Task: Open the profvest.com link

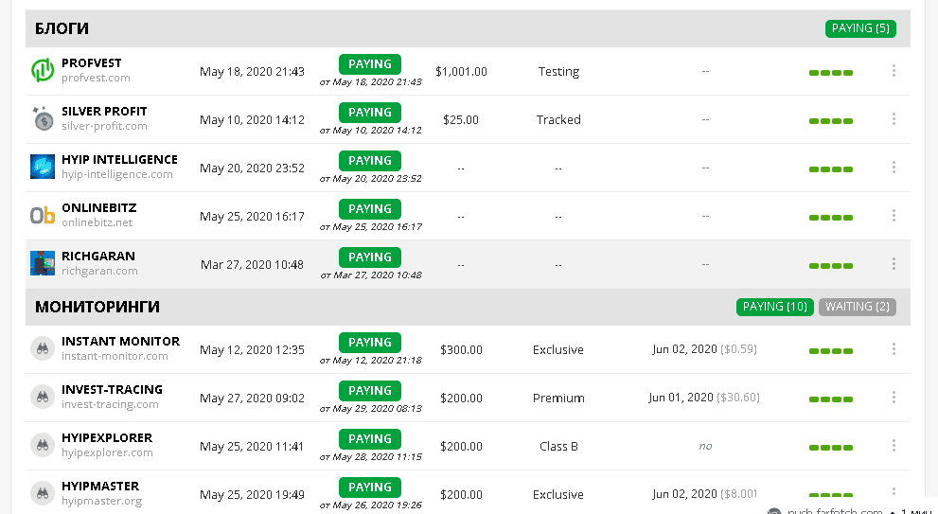Action: pos(96,79)
